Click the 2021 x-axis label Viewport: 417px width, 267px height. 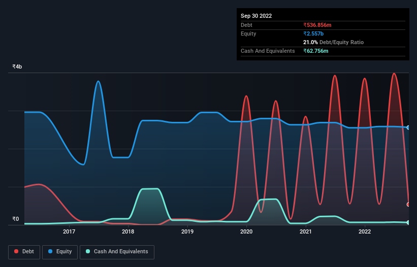306,231
